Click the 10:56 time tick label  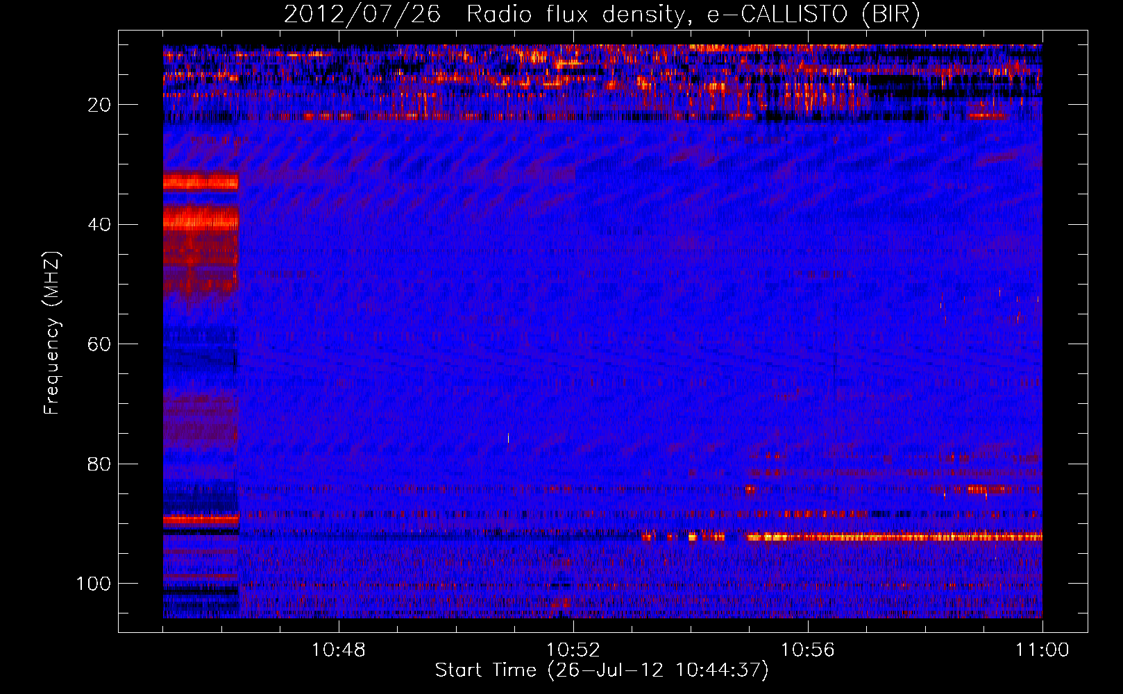pos(808,650)
